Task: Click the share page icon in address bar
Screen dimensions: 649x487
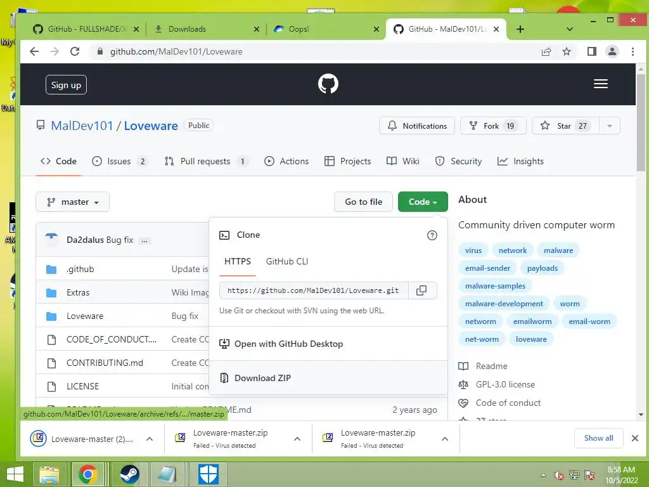Action: pyautogui.click(x=546, y=51)
